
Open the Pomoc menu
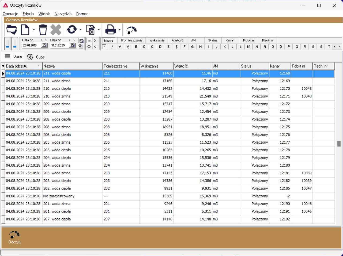pyautogui.click(x=82, y=14)
